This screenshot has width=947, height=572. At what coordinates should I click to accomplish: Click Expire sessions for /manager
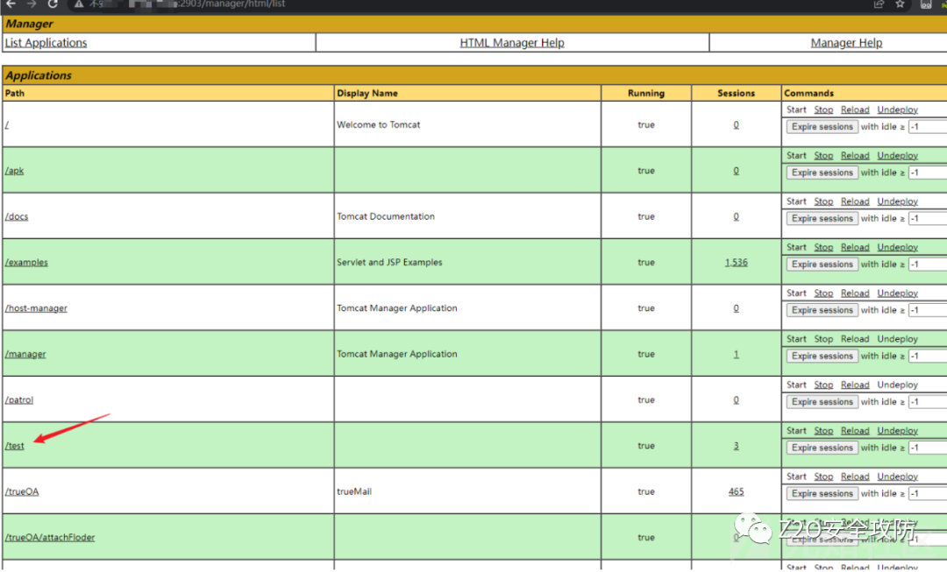click(x=822, y=356)
